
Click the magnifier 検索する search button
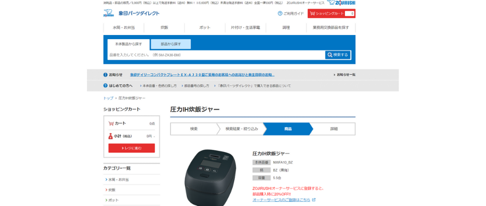point(338,55)
